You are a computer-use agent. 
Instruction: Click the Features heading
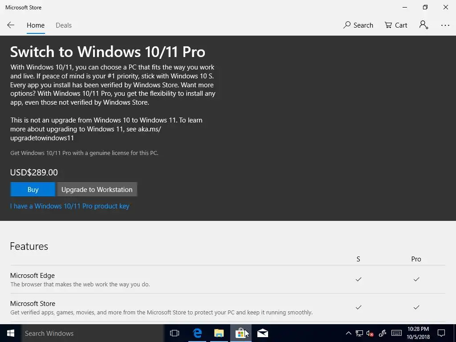29,246
